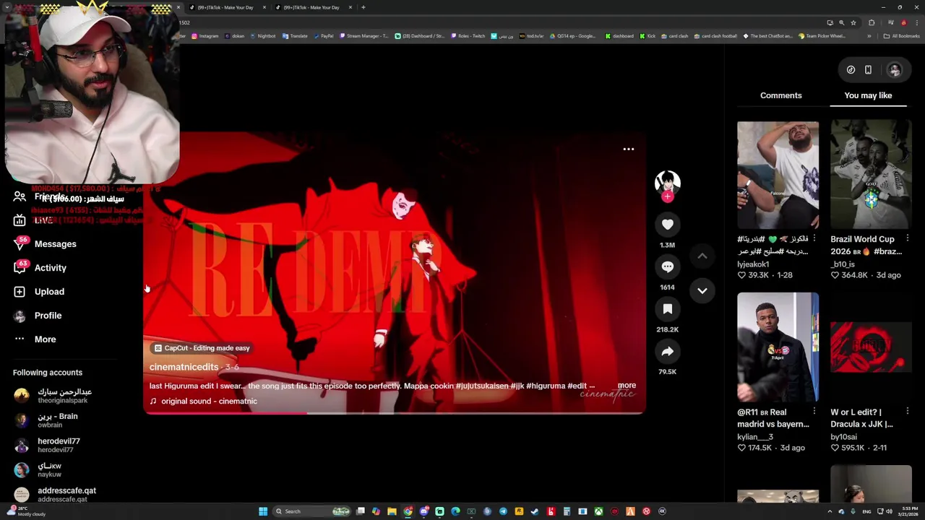Open a new browser tab

pyautogui.click(x=363, y=7)
